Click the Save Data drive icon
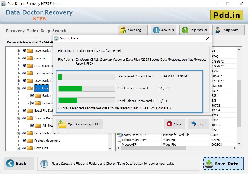The width and height of the screenshot is (248, 174). coord(209,164)
